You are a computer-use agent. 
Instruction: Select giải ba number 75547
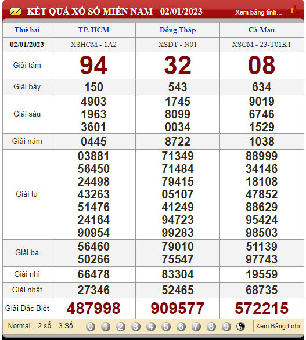click(x=178, y=259)
